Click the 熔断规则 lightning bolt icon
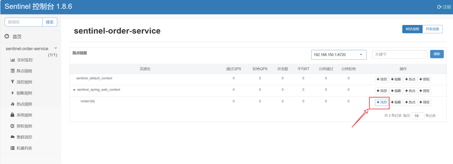 click(x=13, y=93)
